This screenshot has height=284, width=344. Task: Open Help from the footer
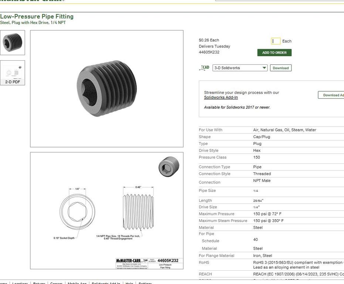129,283
